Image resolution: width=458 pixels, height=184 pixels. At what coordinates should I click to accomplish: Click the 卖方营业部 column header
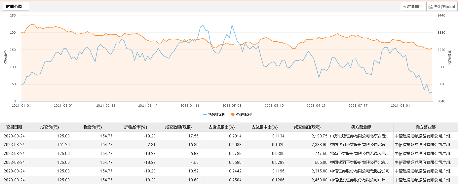click(425, 127)
